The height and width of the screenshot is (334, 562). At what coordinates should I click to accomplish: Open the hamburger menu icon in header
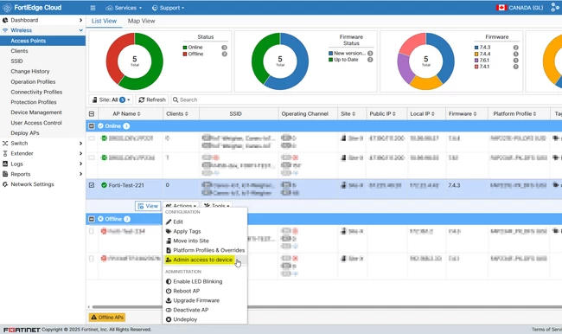pyautogui.click(x=93, y=8)
